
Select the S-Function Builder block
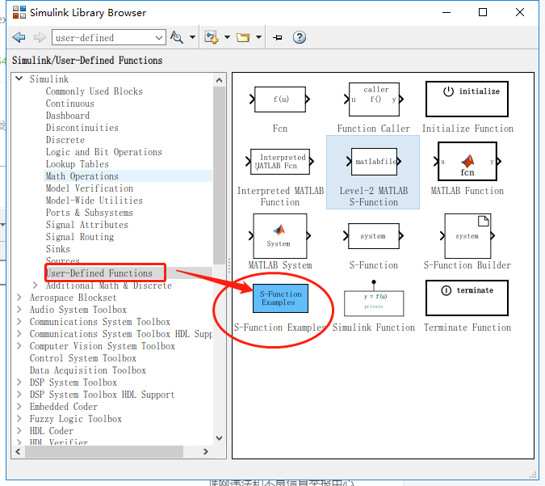[x=467, y=236]
